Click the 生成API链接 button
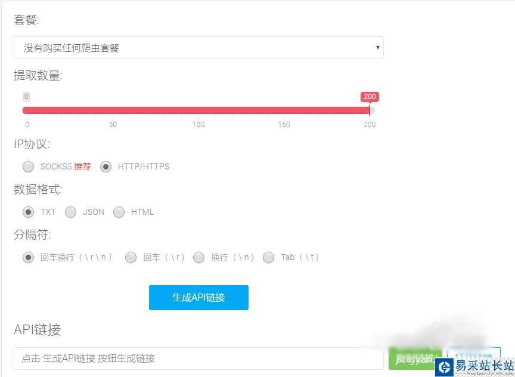The height and width of the screenshot is (377, 515). pos(198,298)
